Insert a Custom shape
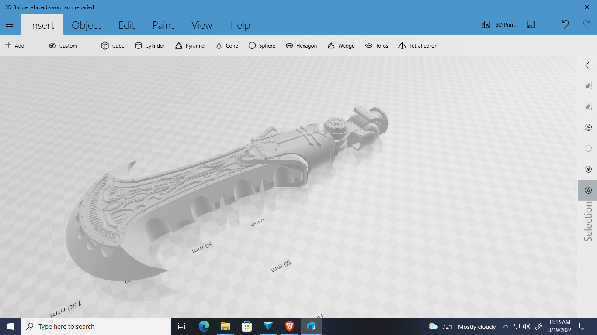Viewport: 597px width, 335px height. click(63, 45)
